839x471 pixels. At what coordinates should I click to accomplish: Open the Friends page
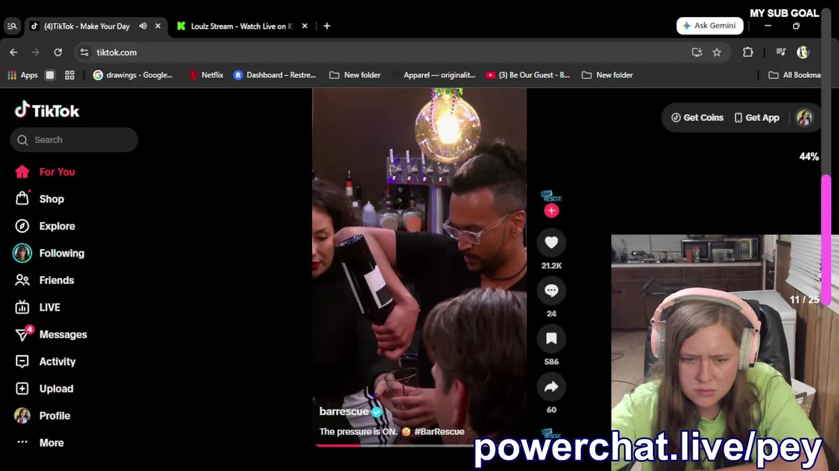click(44, 280)
